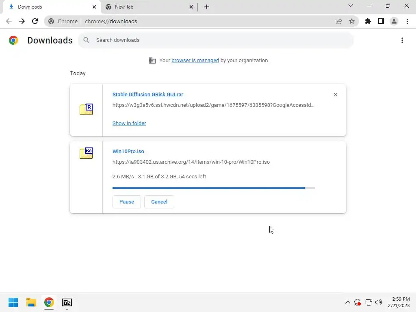Click the Chrome site info icon
The height and width of the screenshot is (312, 416).
(51, 21)
